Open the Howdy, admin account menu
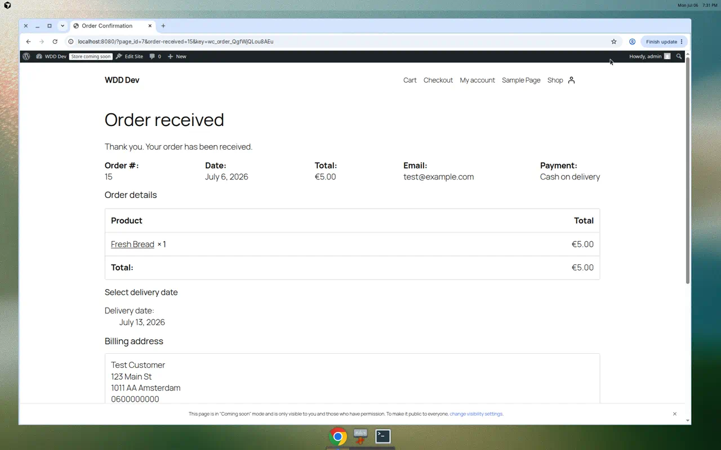The width and height of the screenshot is (721, 450). (x=649, y=56)
